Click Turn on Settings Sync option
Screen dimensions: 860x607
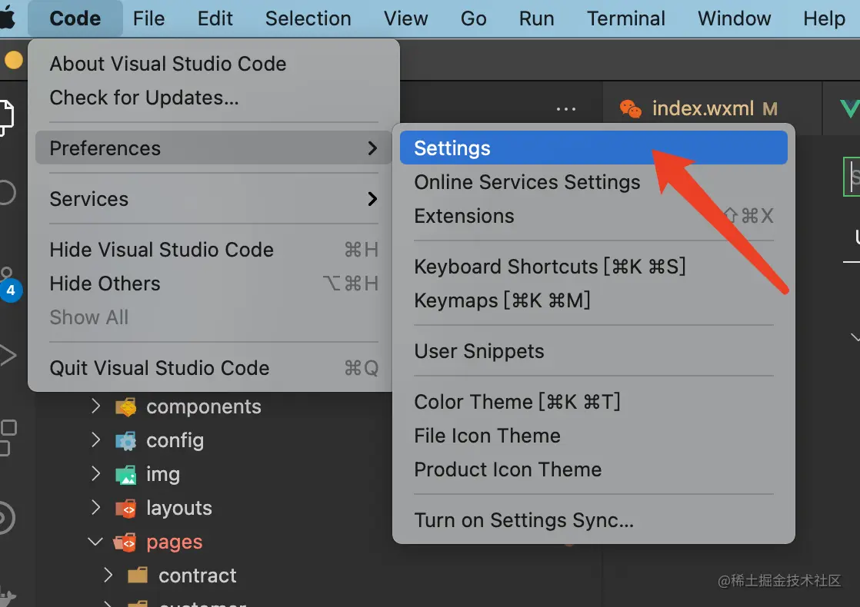pyautogui.click(x=524, y=520)
